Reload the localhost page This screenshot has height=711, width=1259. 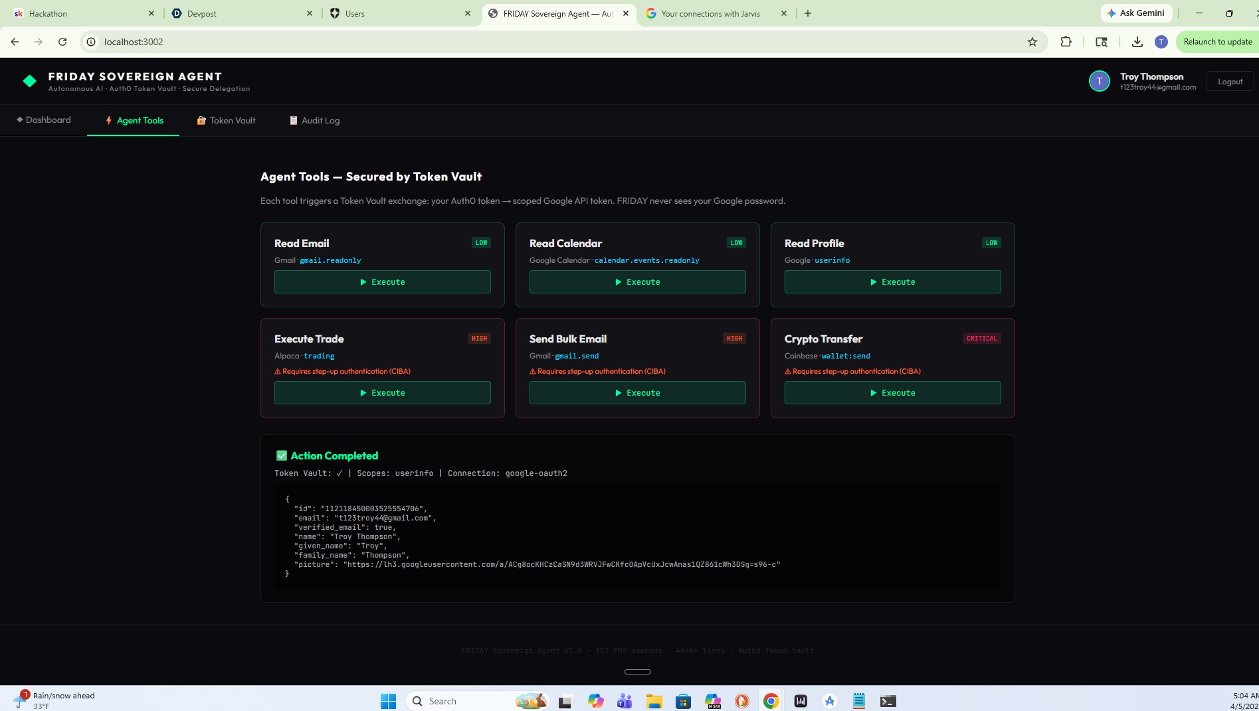coord(62,42)
